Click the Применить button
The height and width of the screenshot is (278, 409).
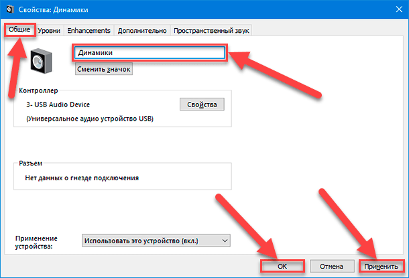click(x=380, y=266)
